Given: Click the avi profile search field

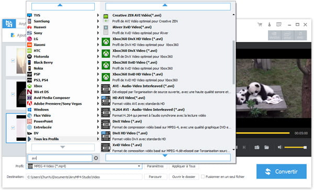Looking at the screenshot, I should (60, 158).
